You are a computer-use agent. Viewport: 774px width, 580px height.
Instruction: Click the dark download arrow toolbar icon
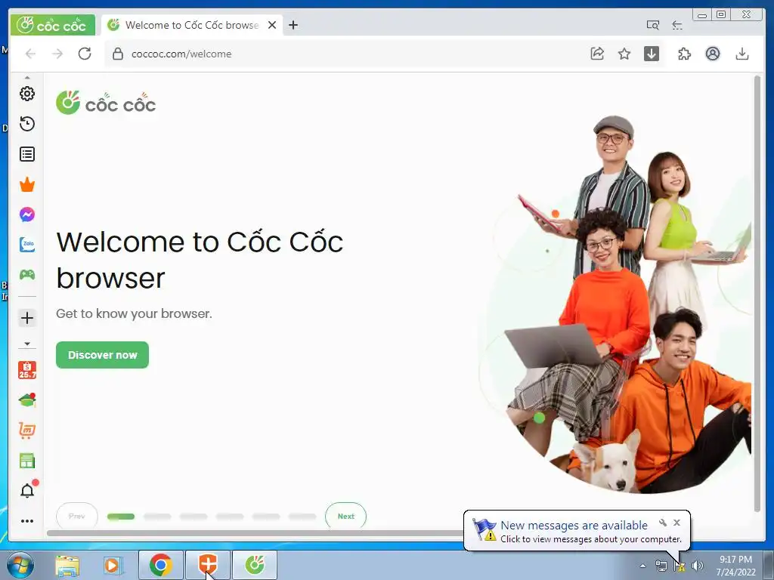(x=652, y=54)
